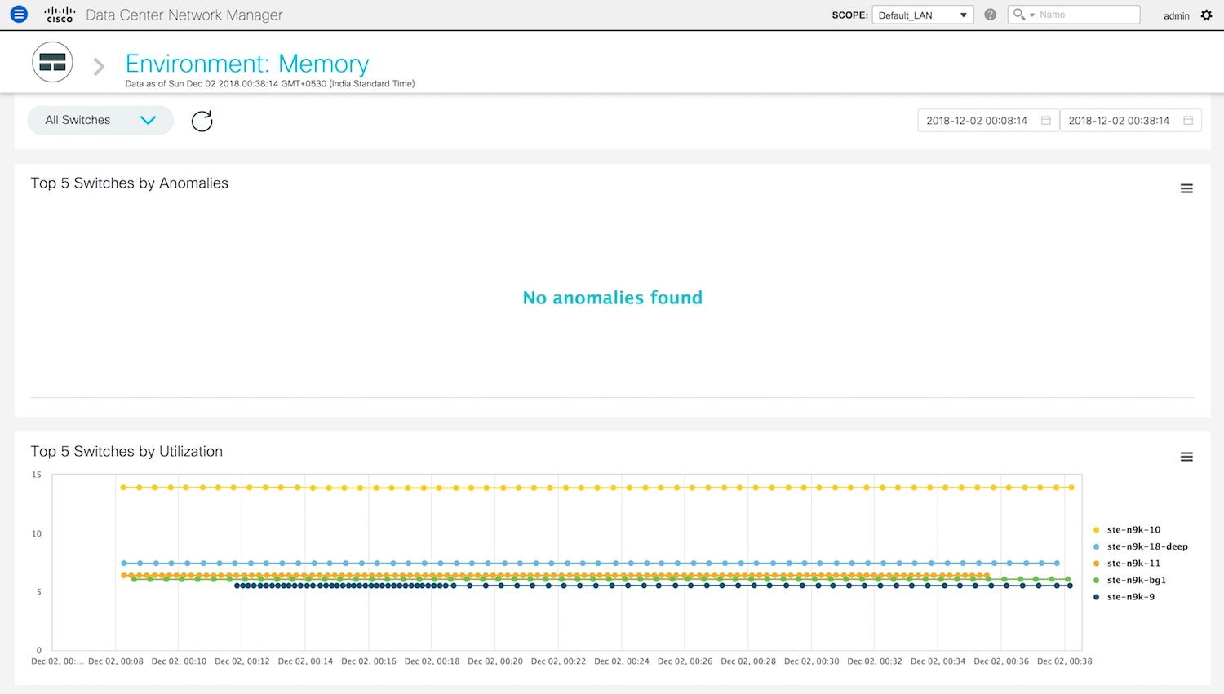Image resolution: width=1224 pixels, height=694 pixels.
Task: Click the Name search input field
Action: pos(1087,15)
